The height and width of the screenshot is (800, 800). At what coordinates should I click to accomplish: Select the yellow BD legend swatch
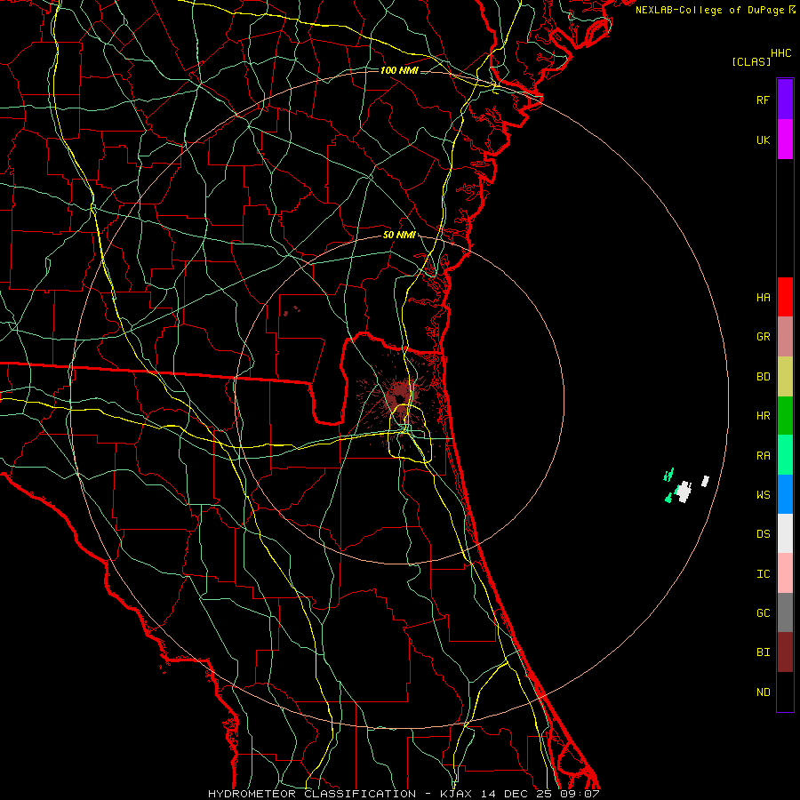point(785,377)
